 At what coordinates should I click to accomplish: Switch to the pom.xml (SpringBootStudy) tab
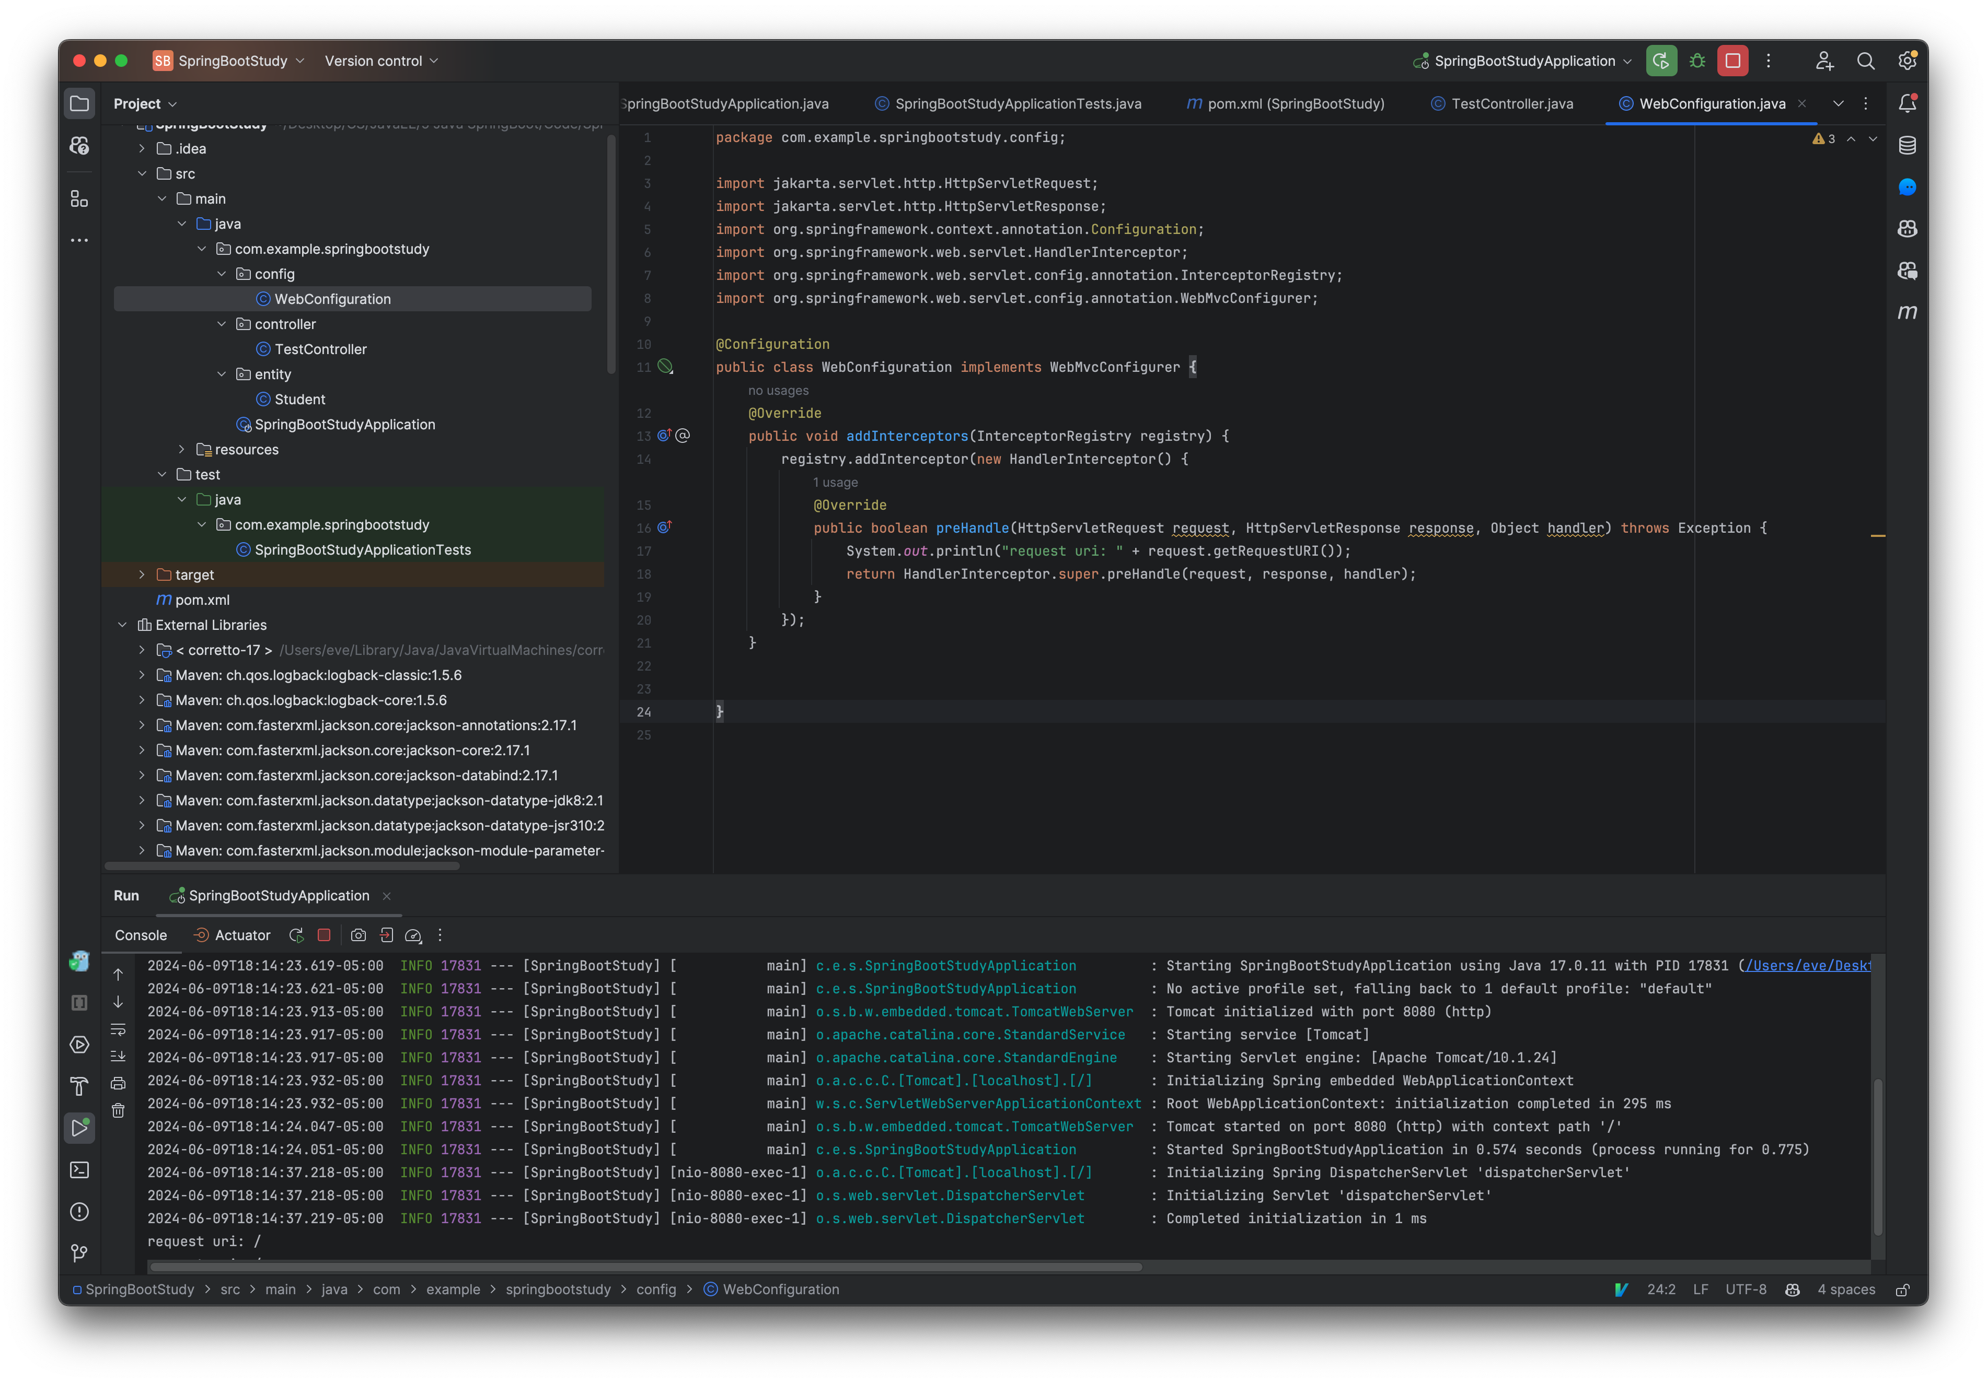tap(1285, 104)
